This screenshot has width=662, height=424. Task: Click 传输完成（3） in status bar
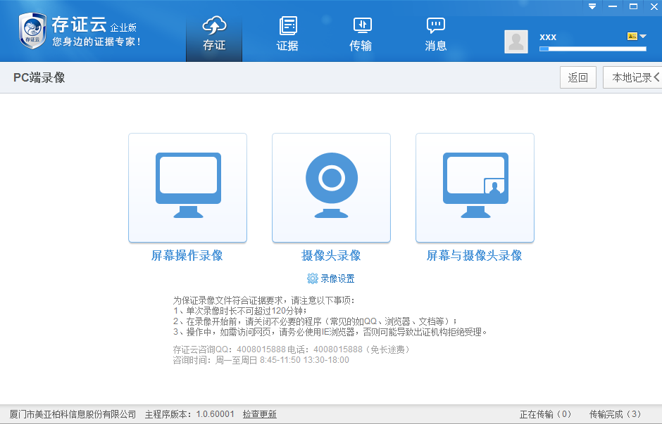click(615, 414)
